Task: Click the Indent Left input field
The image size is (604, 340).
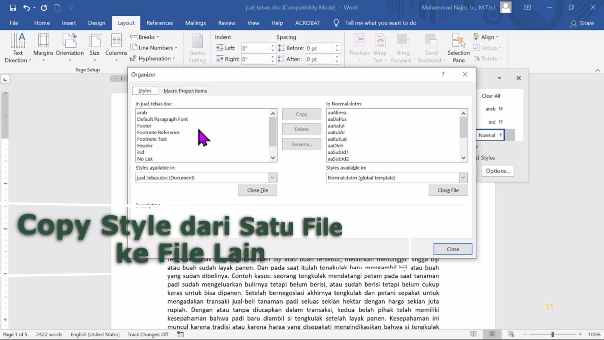Action: 255,48
